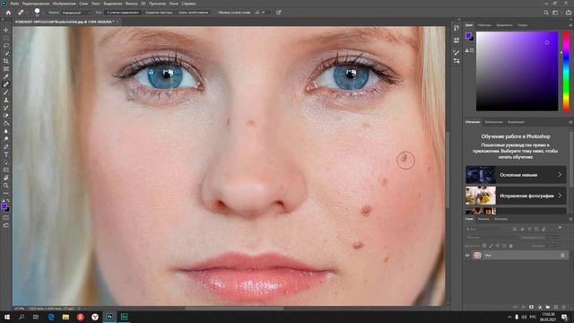Viewport: 574px width, 323px height.
Task: Select the Eraser tool
Action: tap(6, 116)
